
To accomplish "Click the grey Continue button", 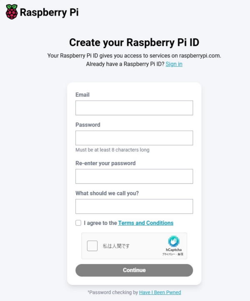I will [134, 270].
